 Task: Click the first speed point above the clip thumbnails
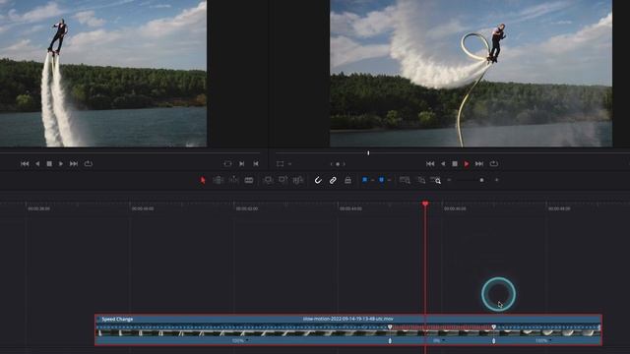click(390, 327)
